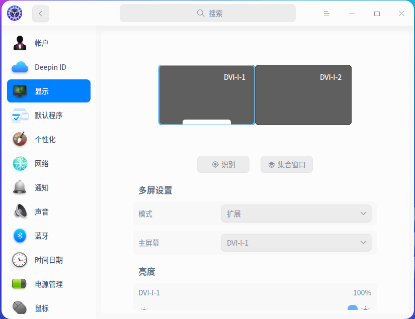Image resolution: width=415 pixels, height=319 pixels.
Task: Open the 声音 speaker icon
Action: [x=21, y=211]
